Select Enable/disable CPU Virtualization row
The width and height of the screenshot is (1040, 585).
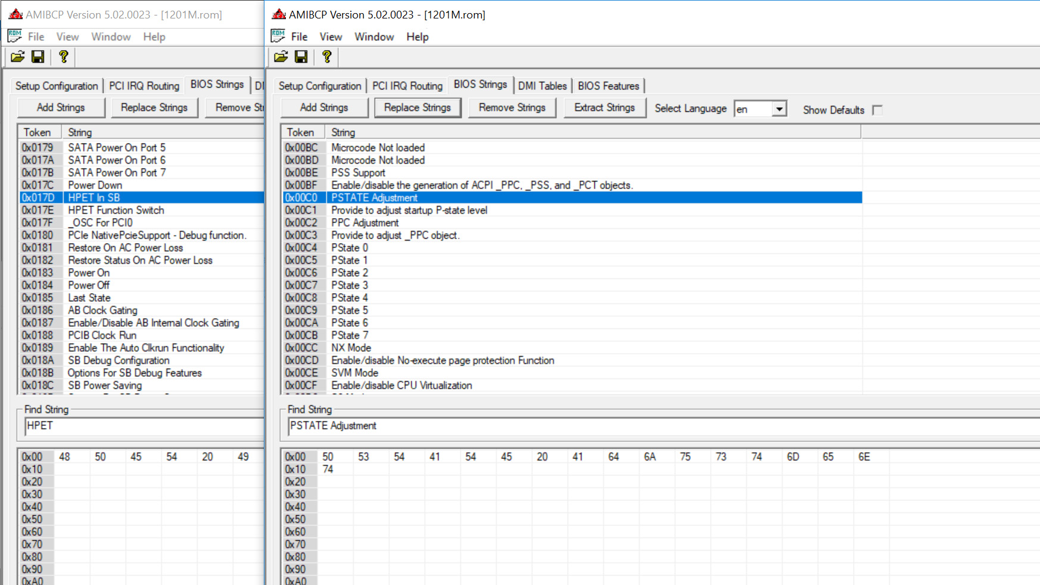(572, 385)
